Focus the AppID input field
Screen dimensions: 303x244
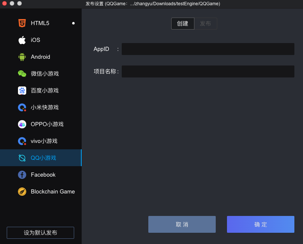coord(208,49)
